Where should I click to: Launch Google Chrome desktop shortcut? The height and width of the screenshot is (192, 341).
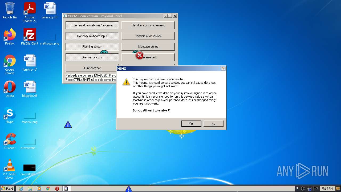point(10,65)
